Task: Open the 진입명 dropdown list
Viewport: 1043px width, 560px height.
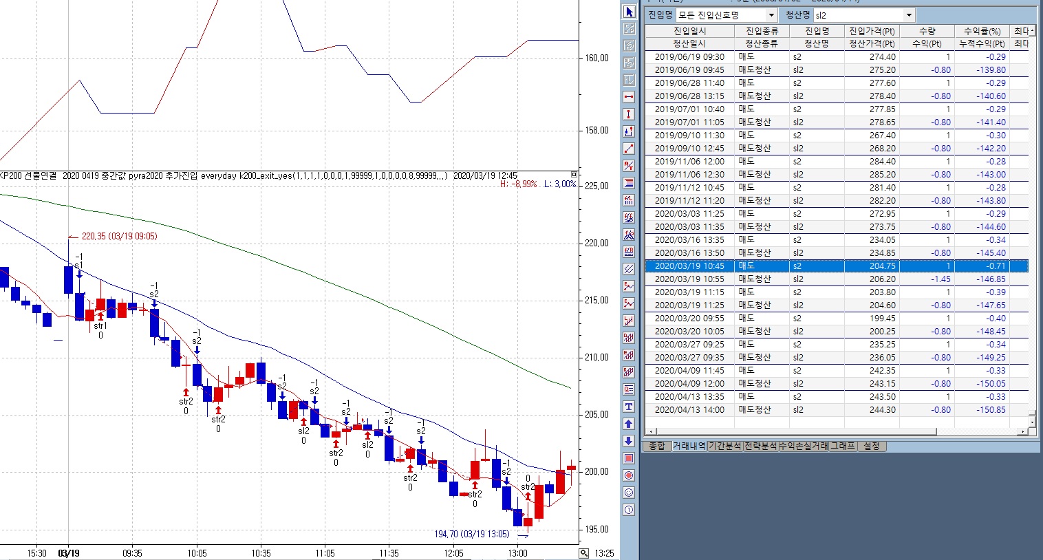Action: (x=771, y=15)
